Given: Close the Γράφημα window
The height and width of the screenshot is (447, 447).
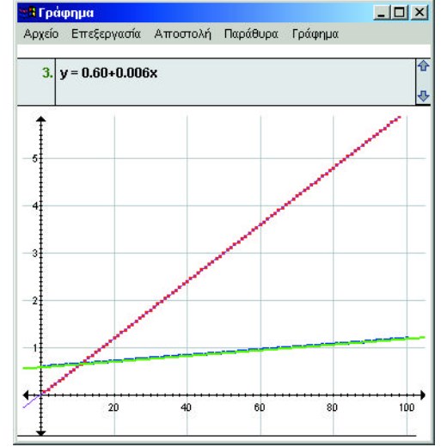Looking at the screenshot, I should point(419,13).
